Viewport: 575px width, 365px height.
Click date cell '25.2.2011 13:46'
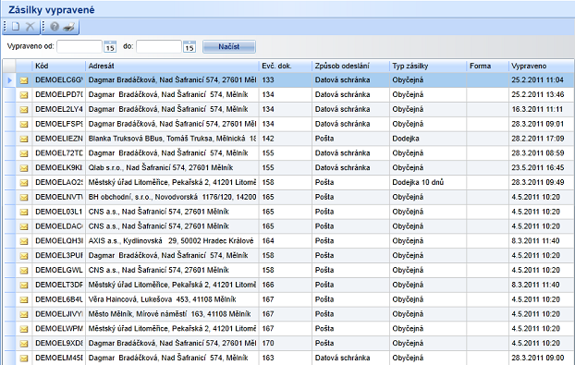coord(542,94)
